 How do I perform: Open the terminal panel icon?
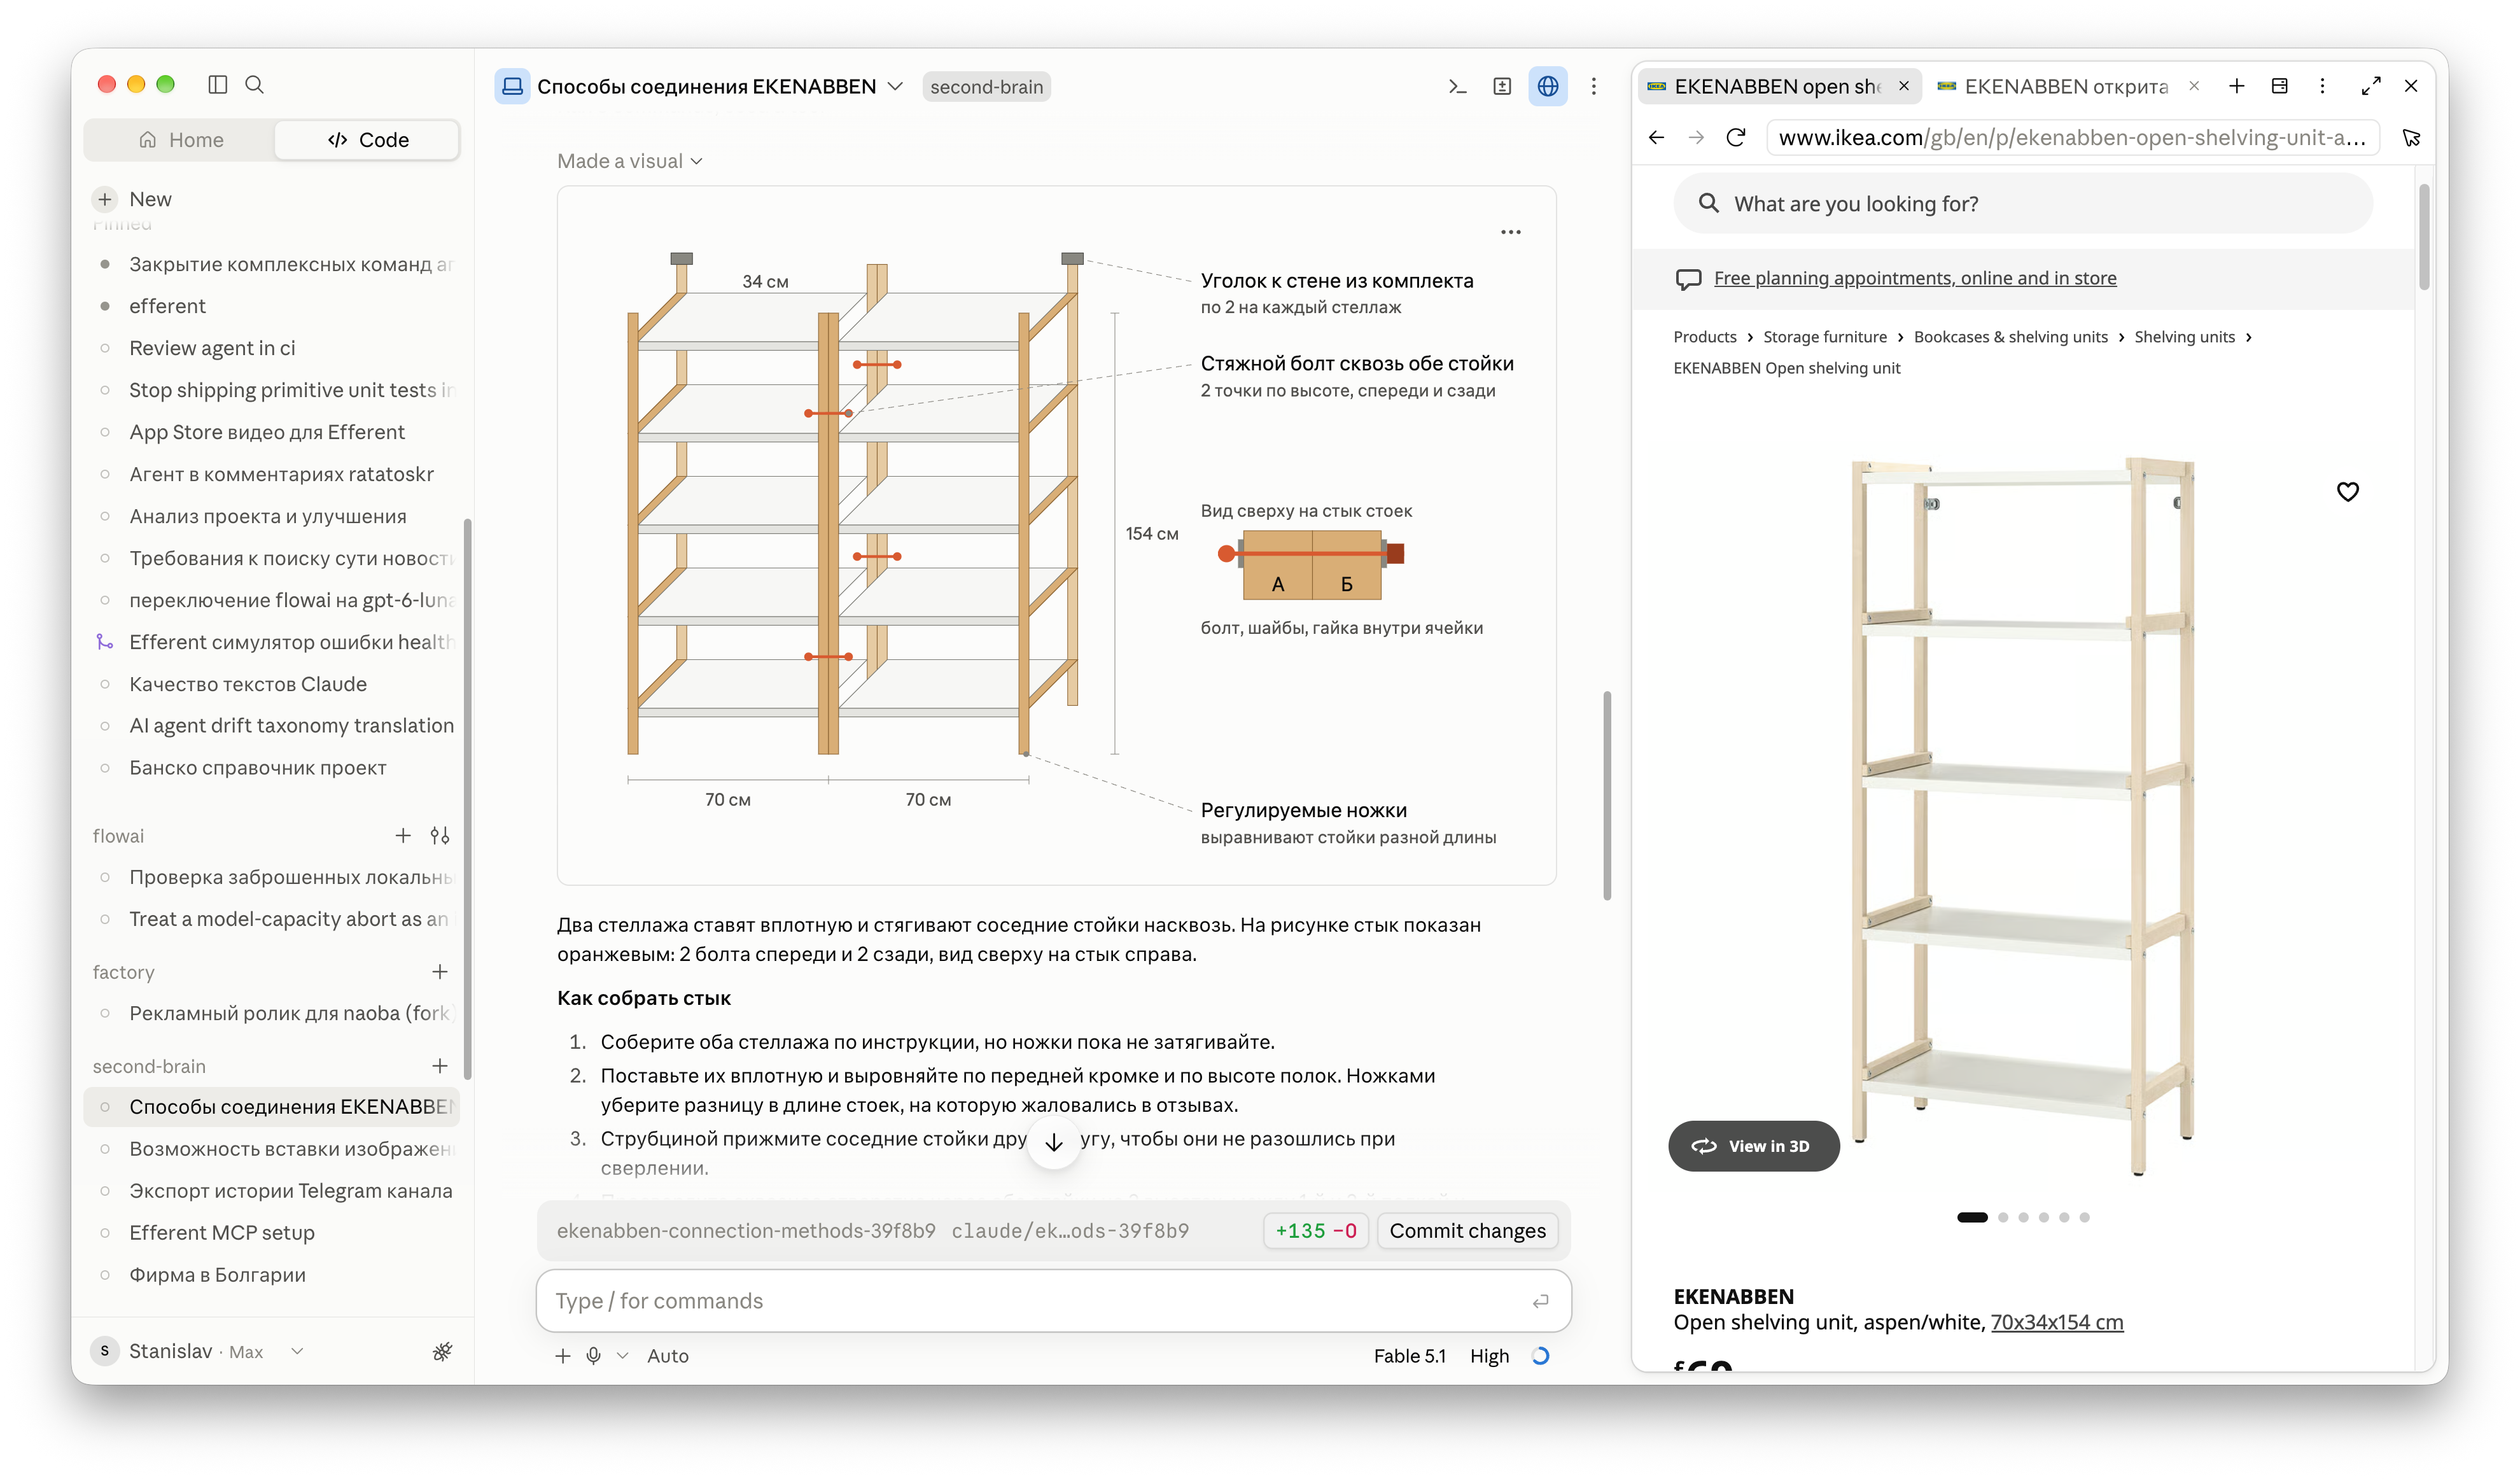[x=1457, y=87]
